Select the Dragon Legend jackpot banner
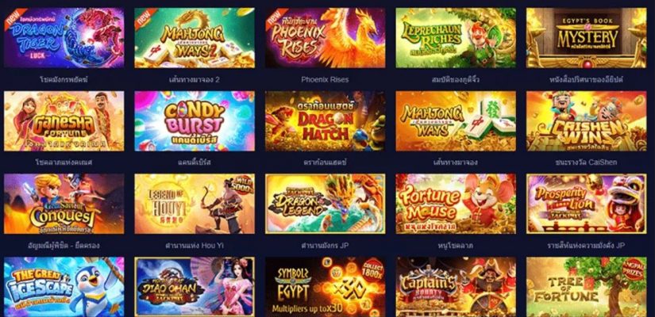 [x=325, y=204]
